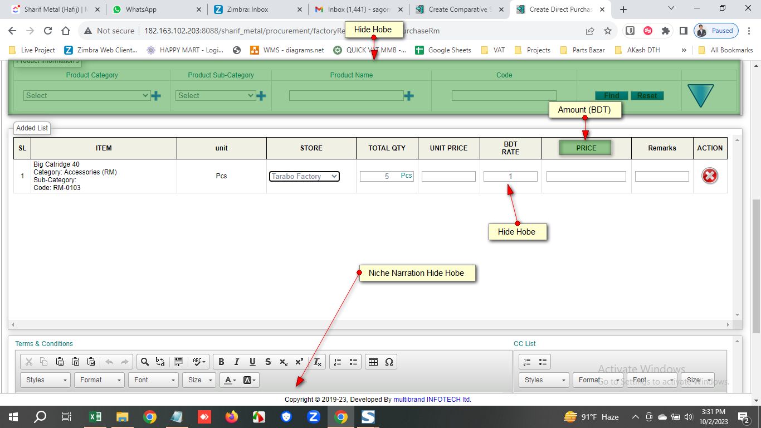Add a new product sub-category with the plus icon

click(261, 96)
